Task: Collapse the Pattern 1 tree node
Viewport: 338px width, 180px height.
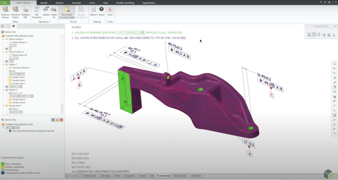Action: point(3,64)
